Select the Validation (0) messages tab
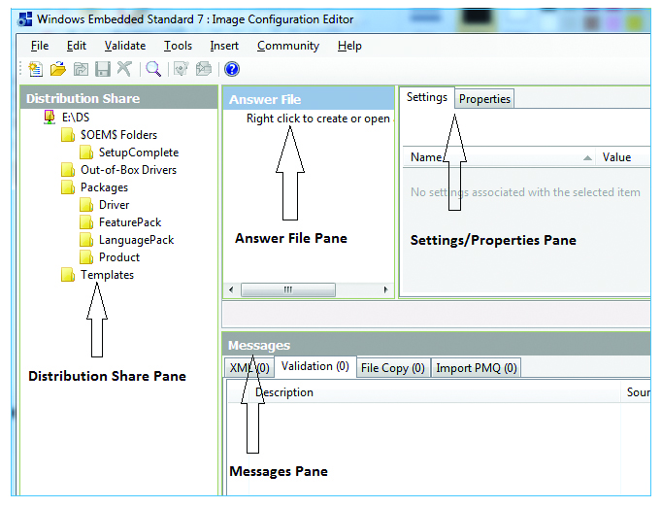Viewport: 662px width, 508px height. (x=315, y=366)
